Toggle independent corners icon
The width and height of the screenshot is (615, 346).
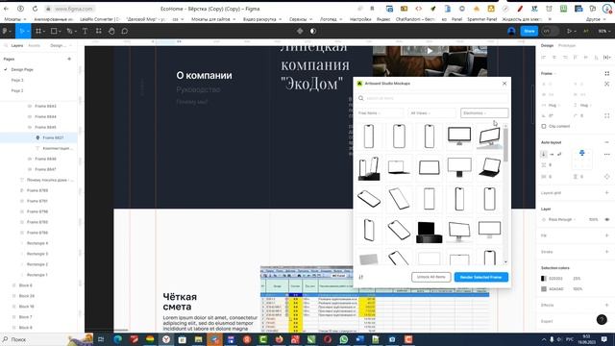607,115
